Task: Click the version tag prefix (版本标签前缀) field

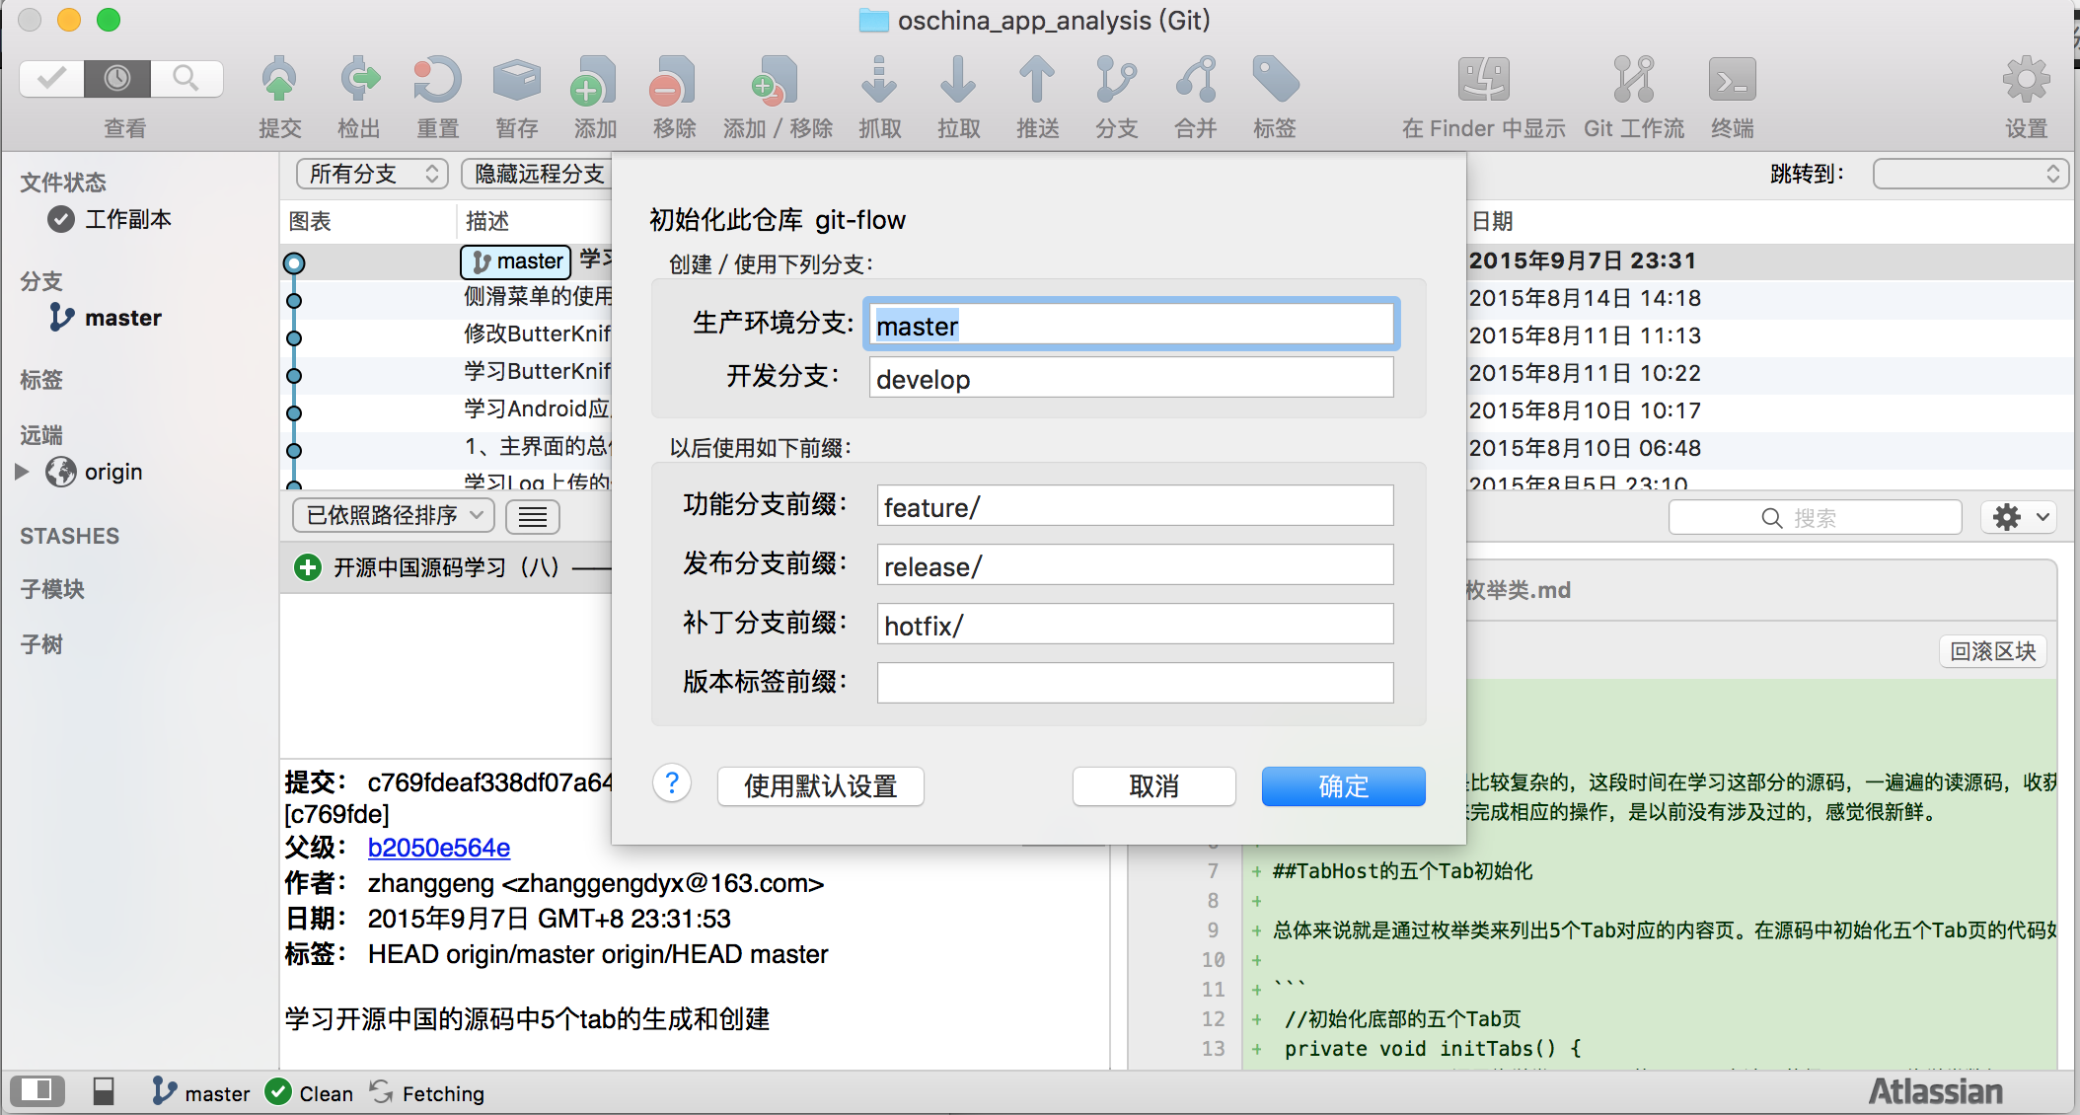Action: click(1135, 682)
